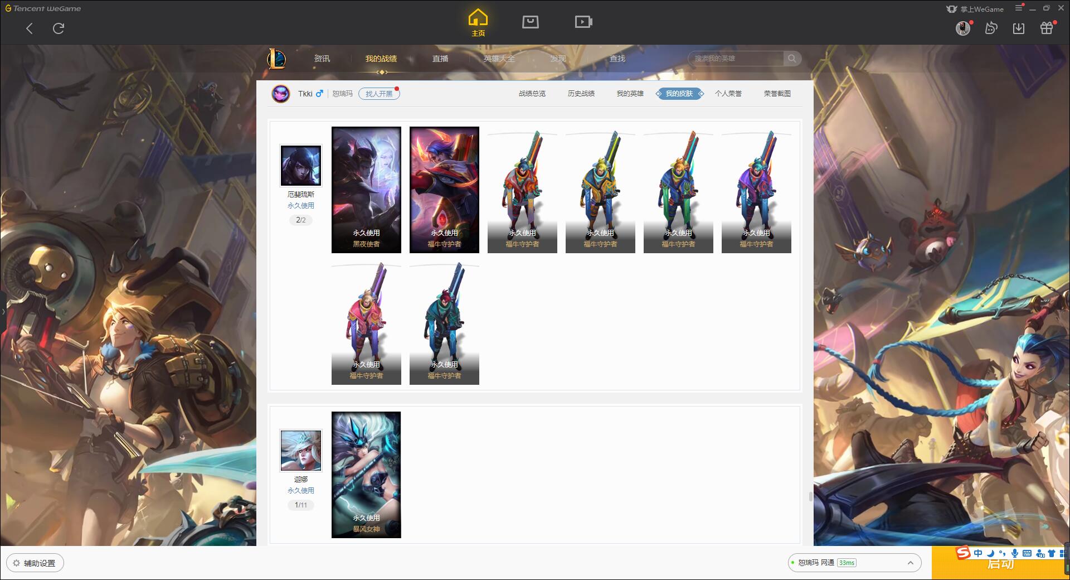Open the Sogou soft keyboard icon
Image resolution: width=1070 pixels, height=580 pixels.
pos(1027,553)
